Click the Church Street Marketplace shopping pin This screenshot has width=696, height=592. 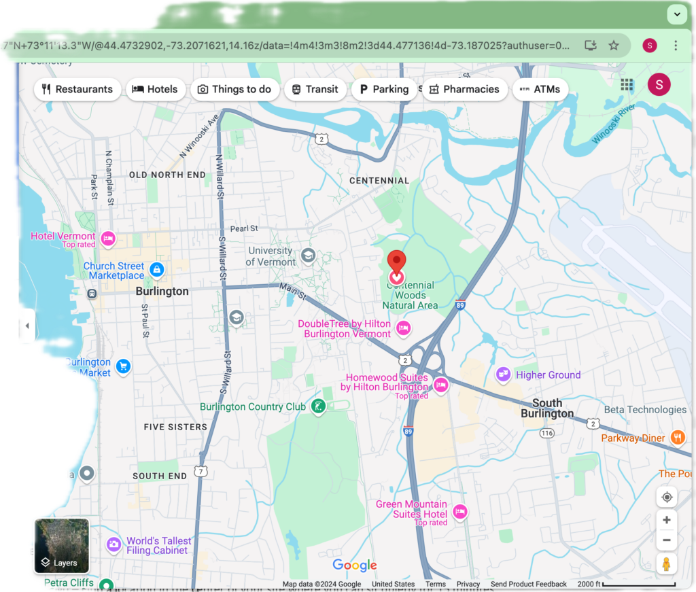157,270
